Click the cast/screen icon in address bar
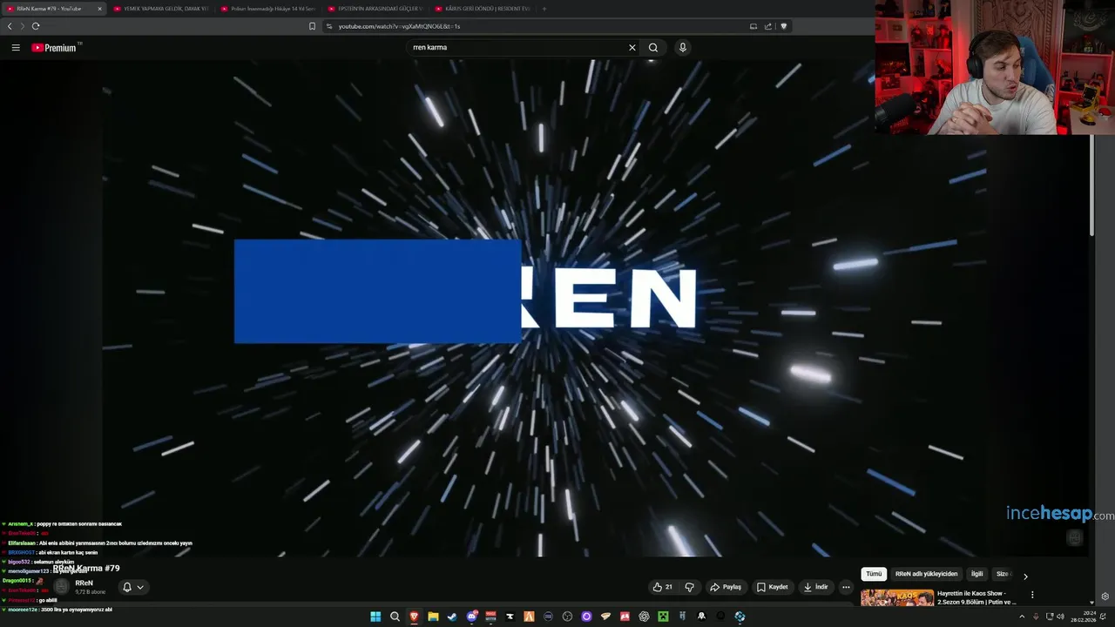The height and width of the screenshot is (627, 1115). (x=753, y=26)
